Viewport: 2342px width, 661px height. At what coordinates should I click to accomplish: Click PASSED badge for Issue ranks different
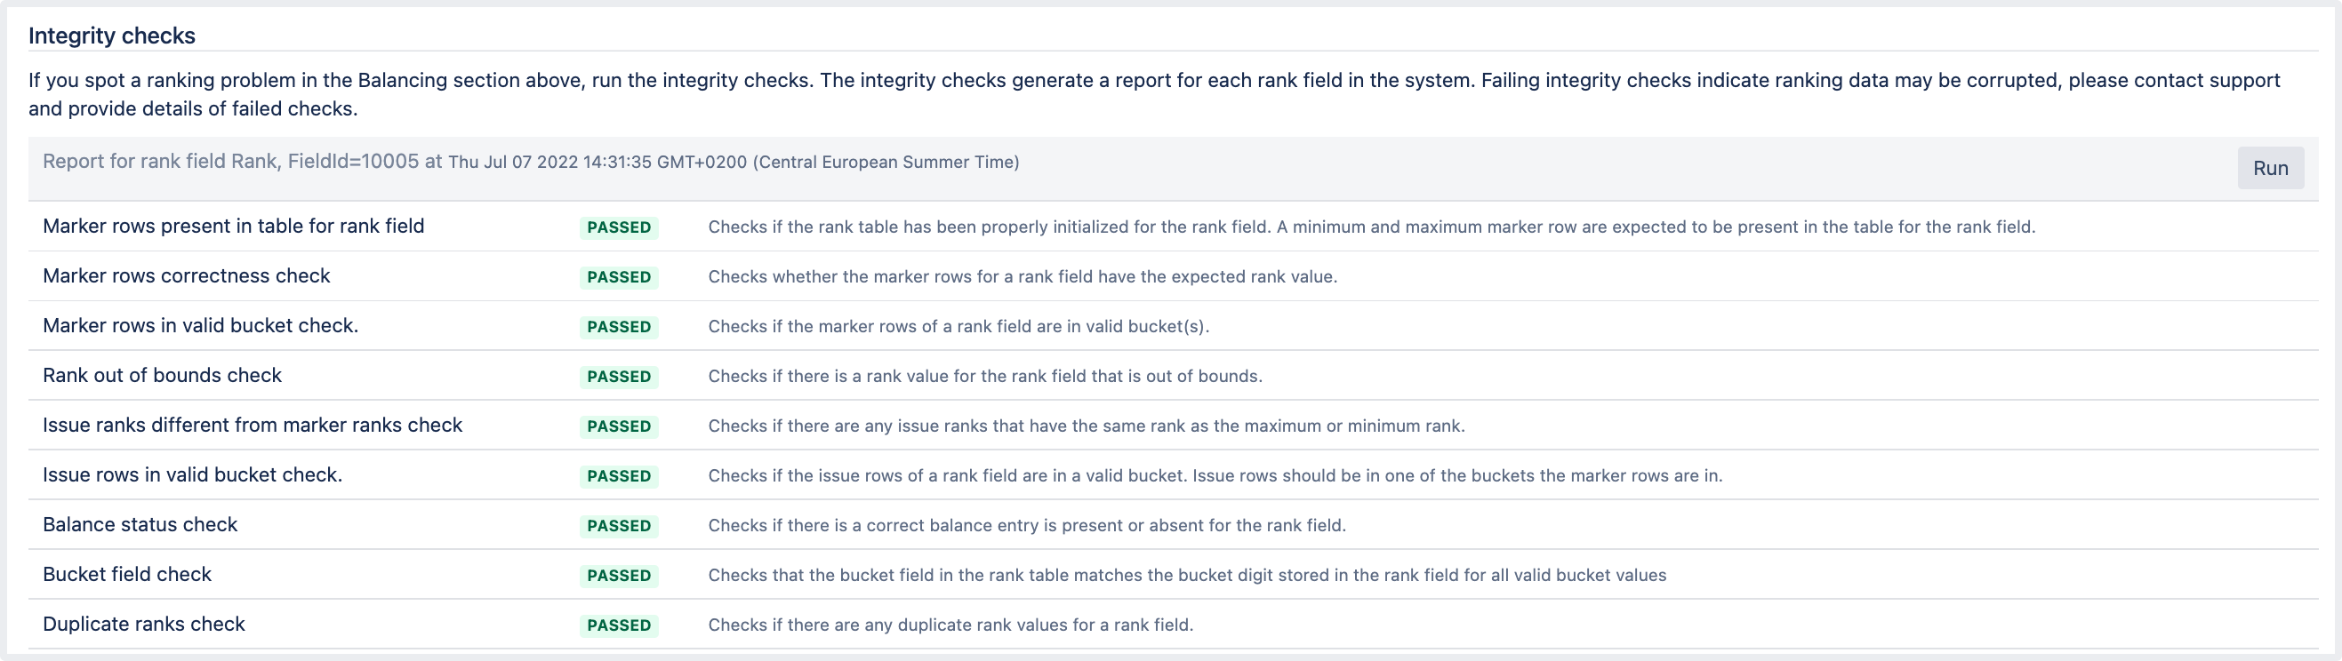[x=618, y=426]
